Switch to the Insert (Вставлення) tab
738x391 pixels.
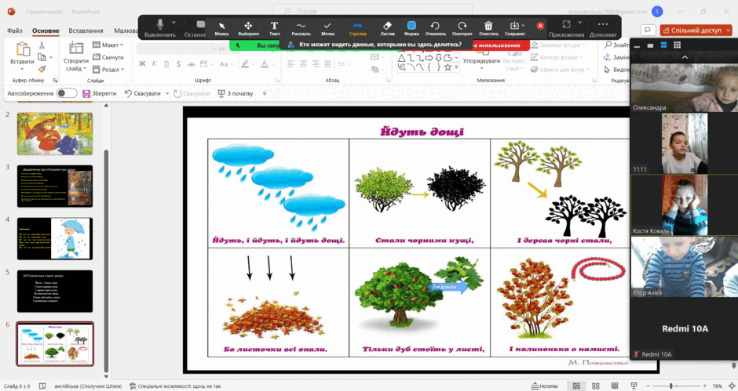coord(86,31)
